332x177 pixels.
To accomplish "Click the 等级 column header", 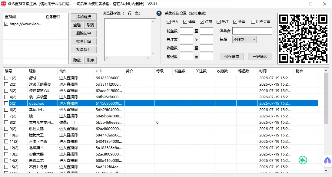I will (164, 71).
